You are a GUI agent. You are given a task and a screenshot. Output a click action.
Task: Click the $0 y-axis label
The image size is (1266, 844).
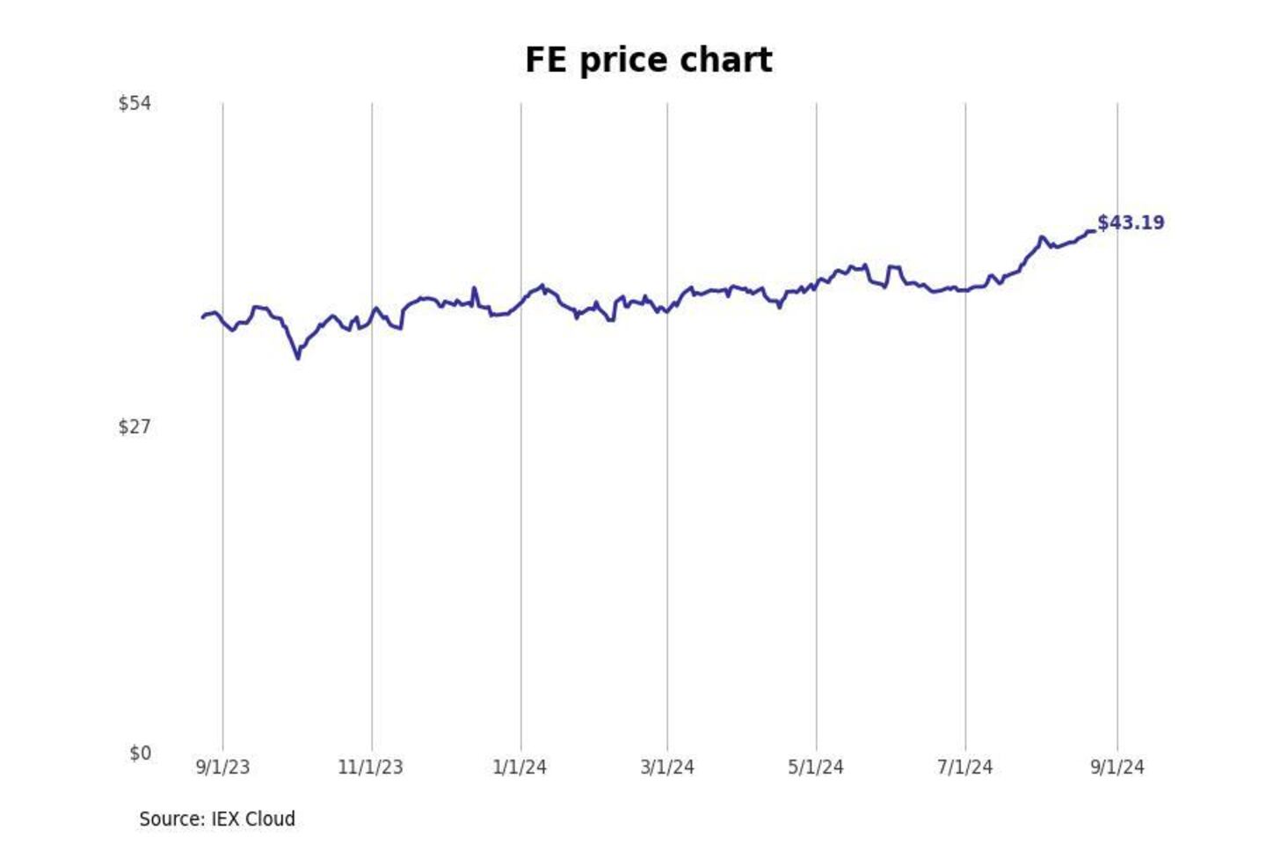(140, 753)
